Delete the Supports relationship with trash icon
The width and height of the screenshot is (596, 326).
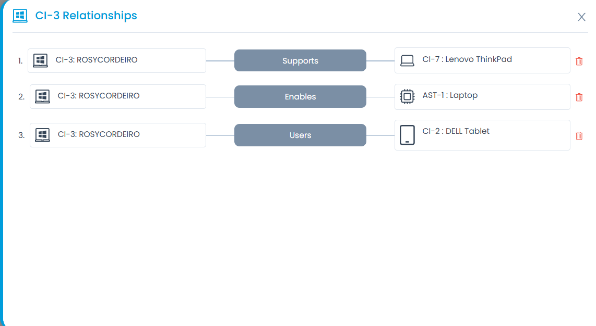click(x=579, y=61)
